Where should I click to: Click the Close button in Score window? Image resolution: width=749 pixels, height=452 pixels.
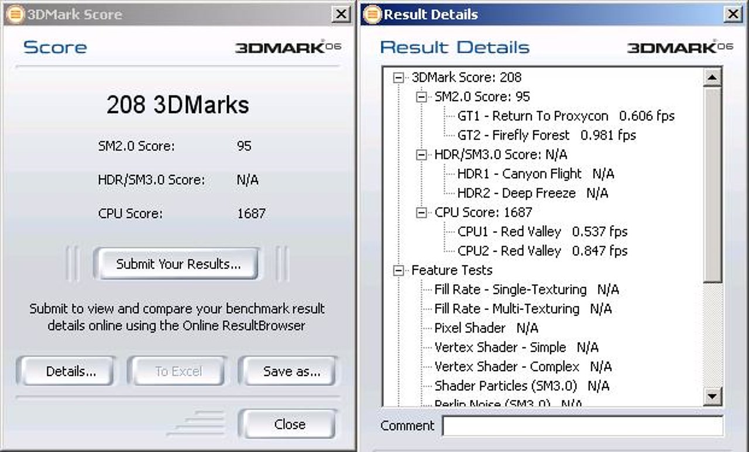[x=290, y=424]
